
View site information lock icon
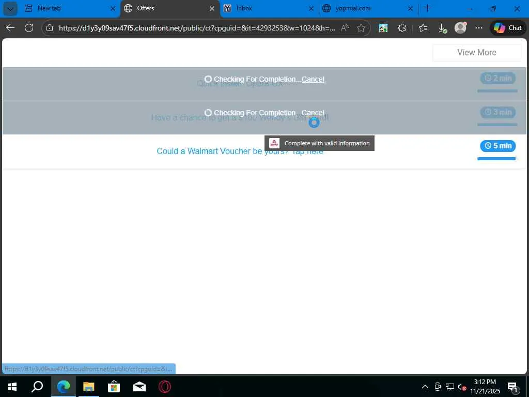click(50, 28)
